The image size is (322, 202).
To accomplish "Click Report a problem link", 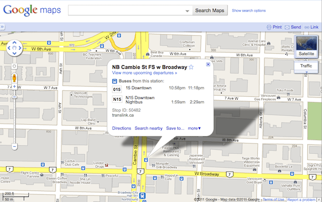I will point(301,200).
